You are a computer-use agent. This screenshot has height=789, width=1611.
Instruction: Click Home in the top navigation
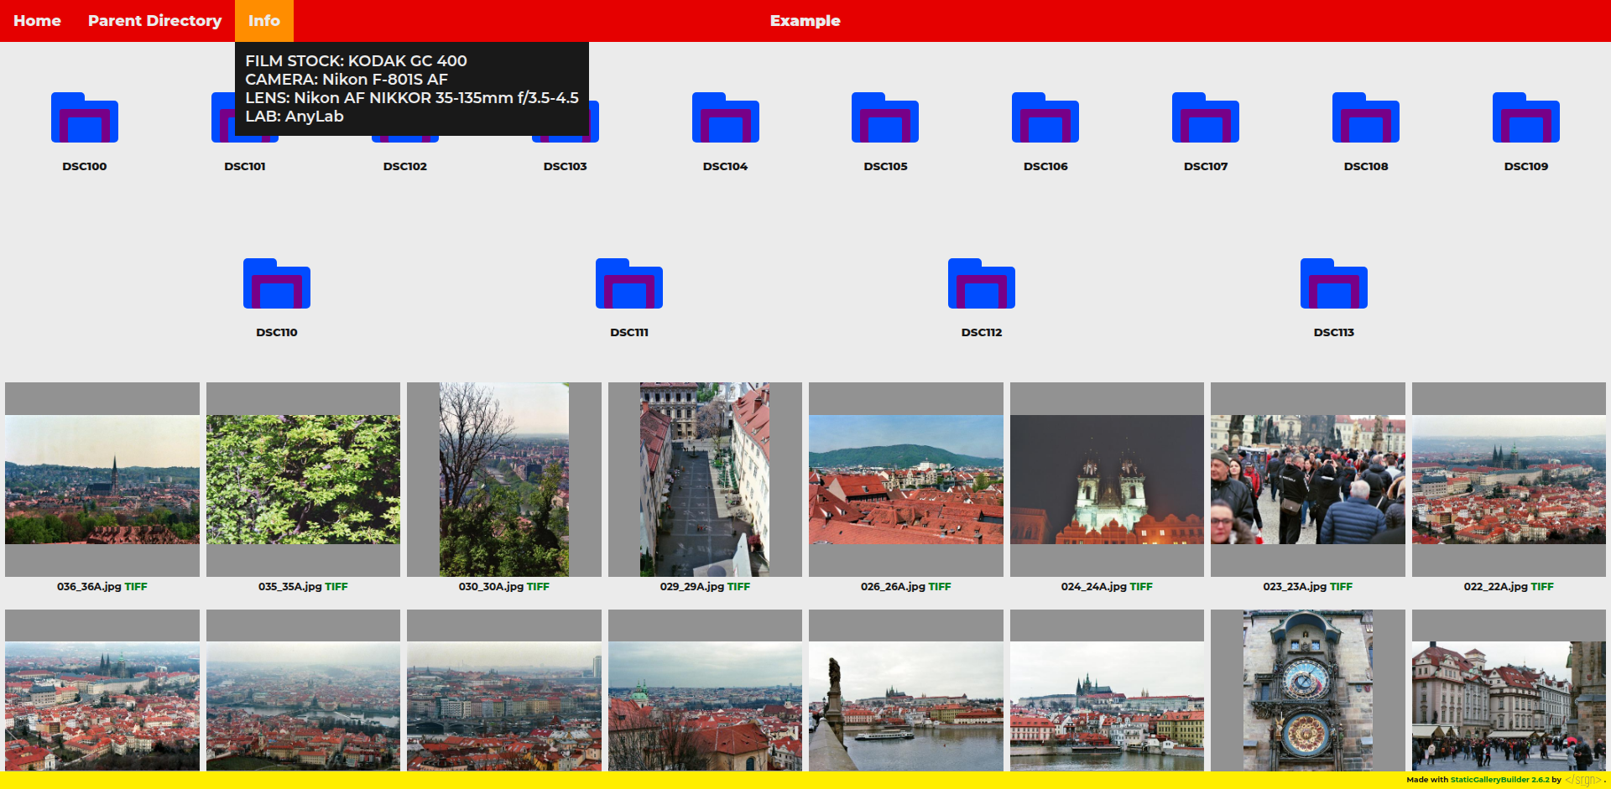(37, 21)
